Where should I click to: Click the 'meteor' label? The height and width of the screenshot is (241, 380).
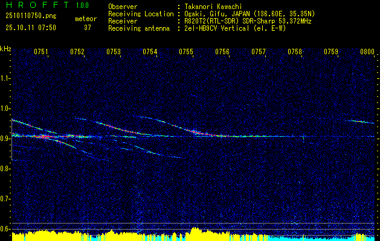(x=86, y=19)
